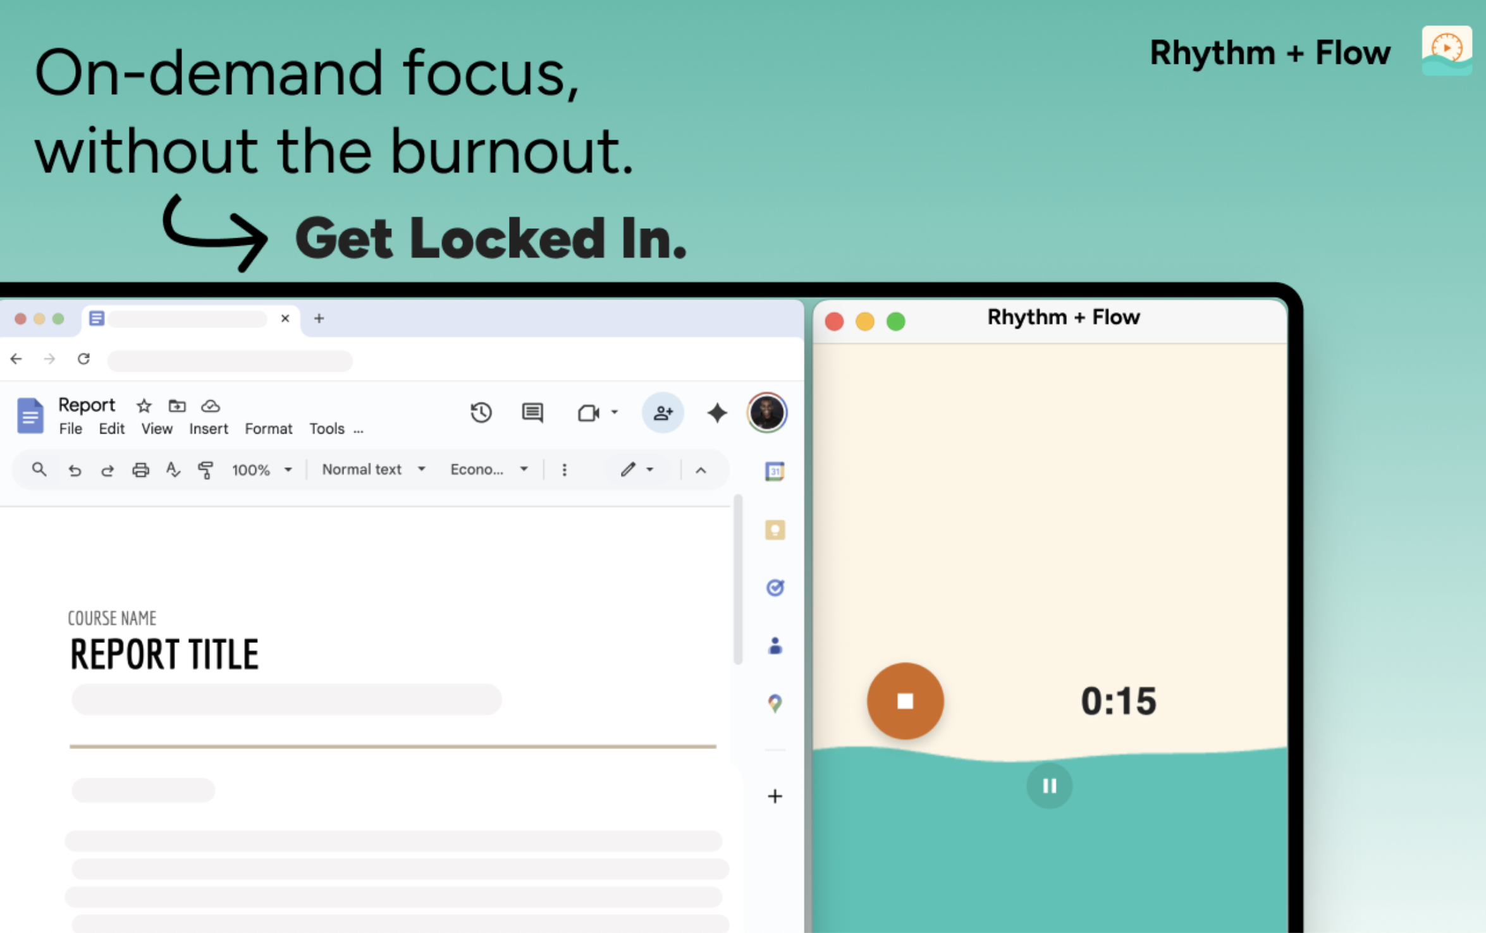Screen dimensions: 1486x933
Task: Select the pencil editing mode icon
Action: [x=627, y=470]
